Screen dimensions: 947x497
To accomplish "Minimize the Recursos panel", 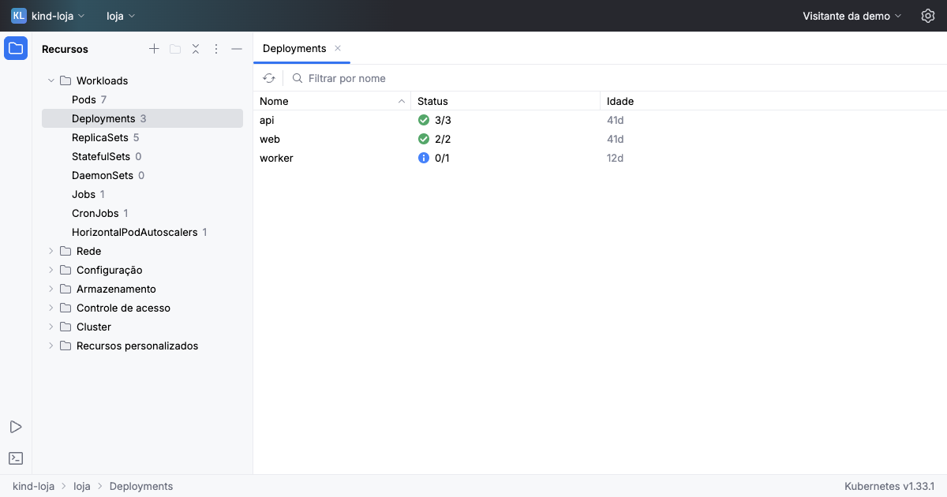I will click(x=237, y=49).
